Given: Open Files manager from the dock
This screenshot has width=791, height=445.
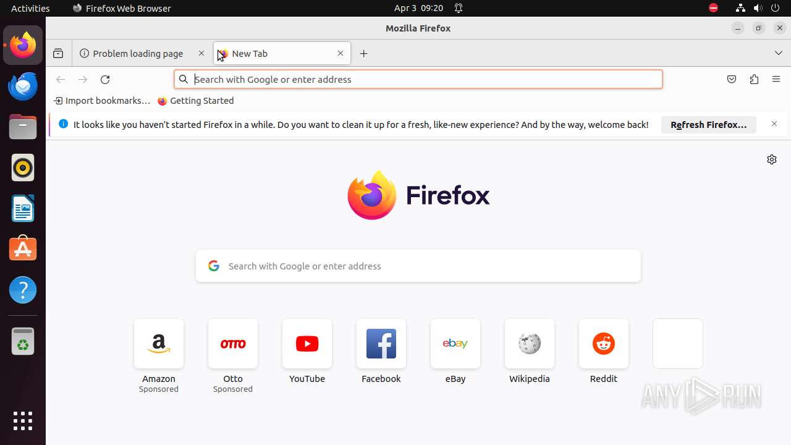Looking at the screenshot, I should (23, 127).
